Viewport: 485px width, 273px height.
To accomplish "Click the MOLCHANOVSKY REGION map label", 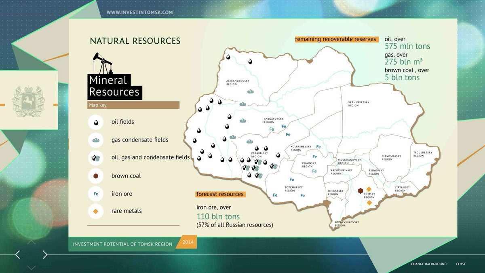I will click(349, 161).
